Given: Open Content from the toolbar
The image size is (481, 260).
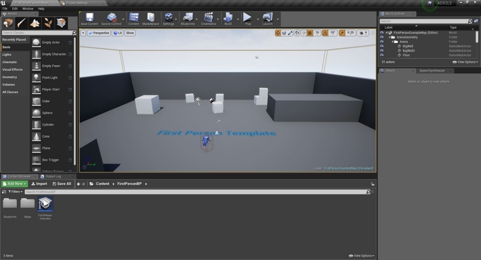Looking at the screenshot, I should 134,19.
